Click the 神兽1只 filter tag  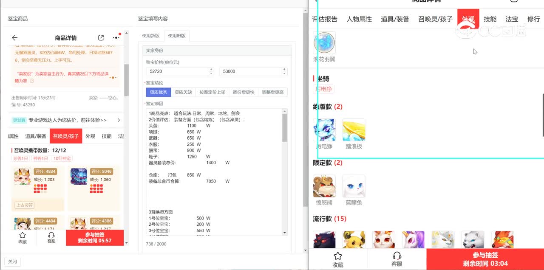pyautogui.click(x=40, y=158)
